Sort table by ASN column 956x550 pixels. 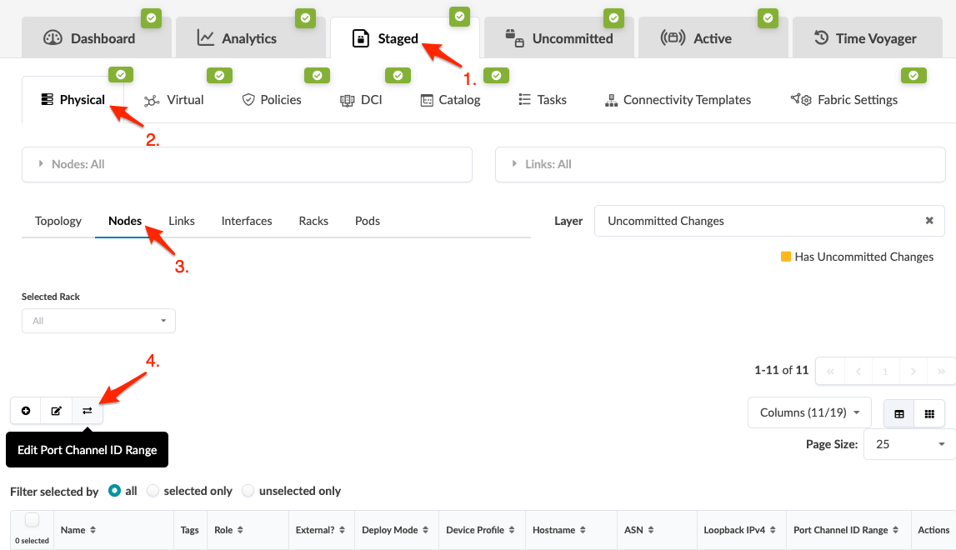(x=639, y=530)
